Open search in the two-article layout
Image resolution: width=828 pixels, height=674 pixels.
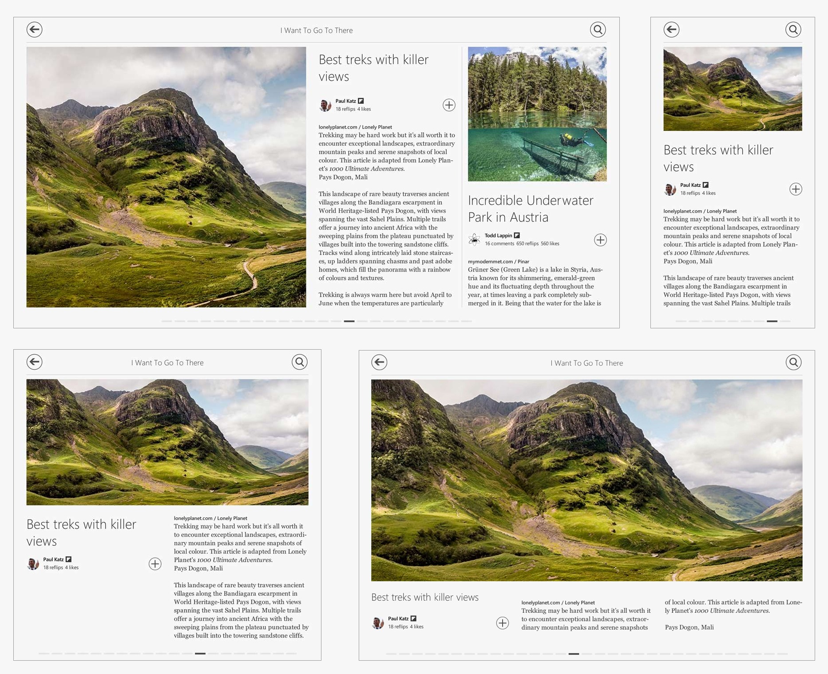coord(598,30)
